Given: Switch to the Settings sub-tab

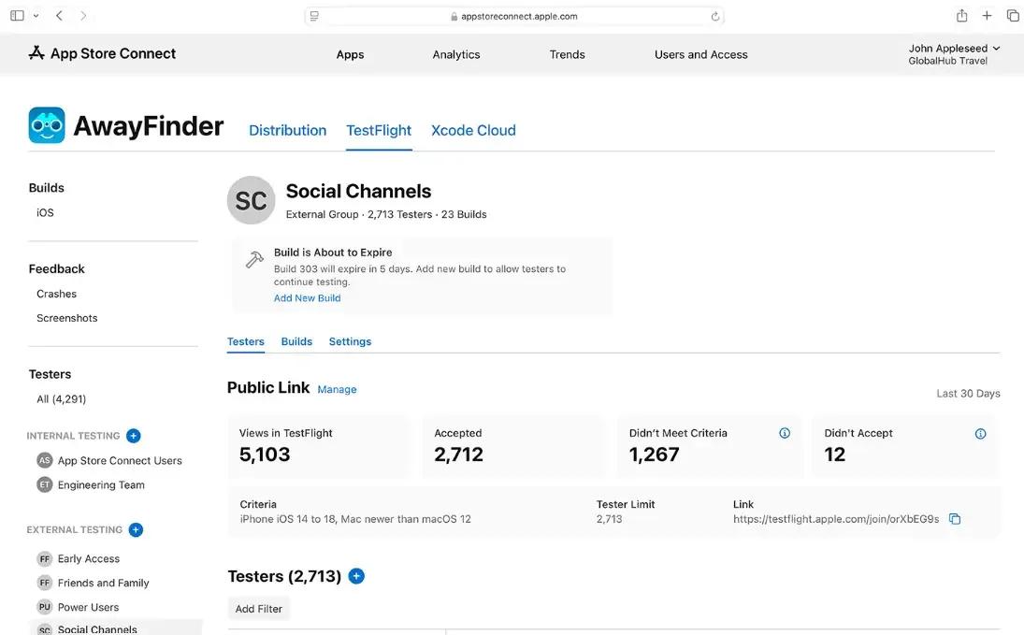Looking at the screenshot, I should coord(350,341).
